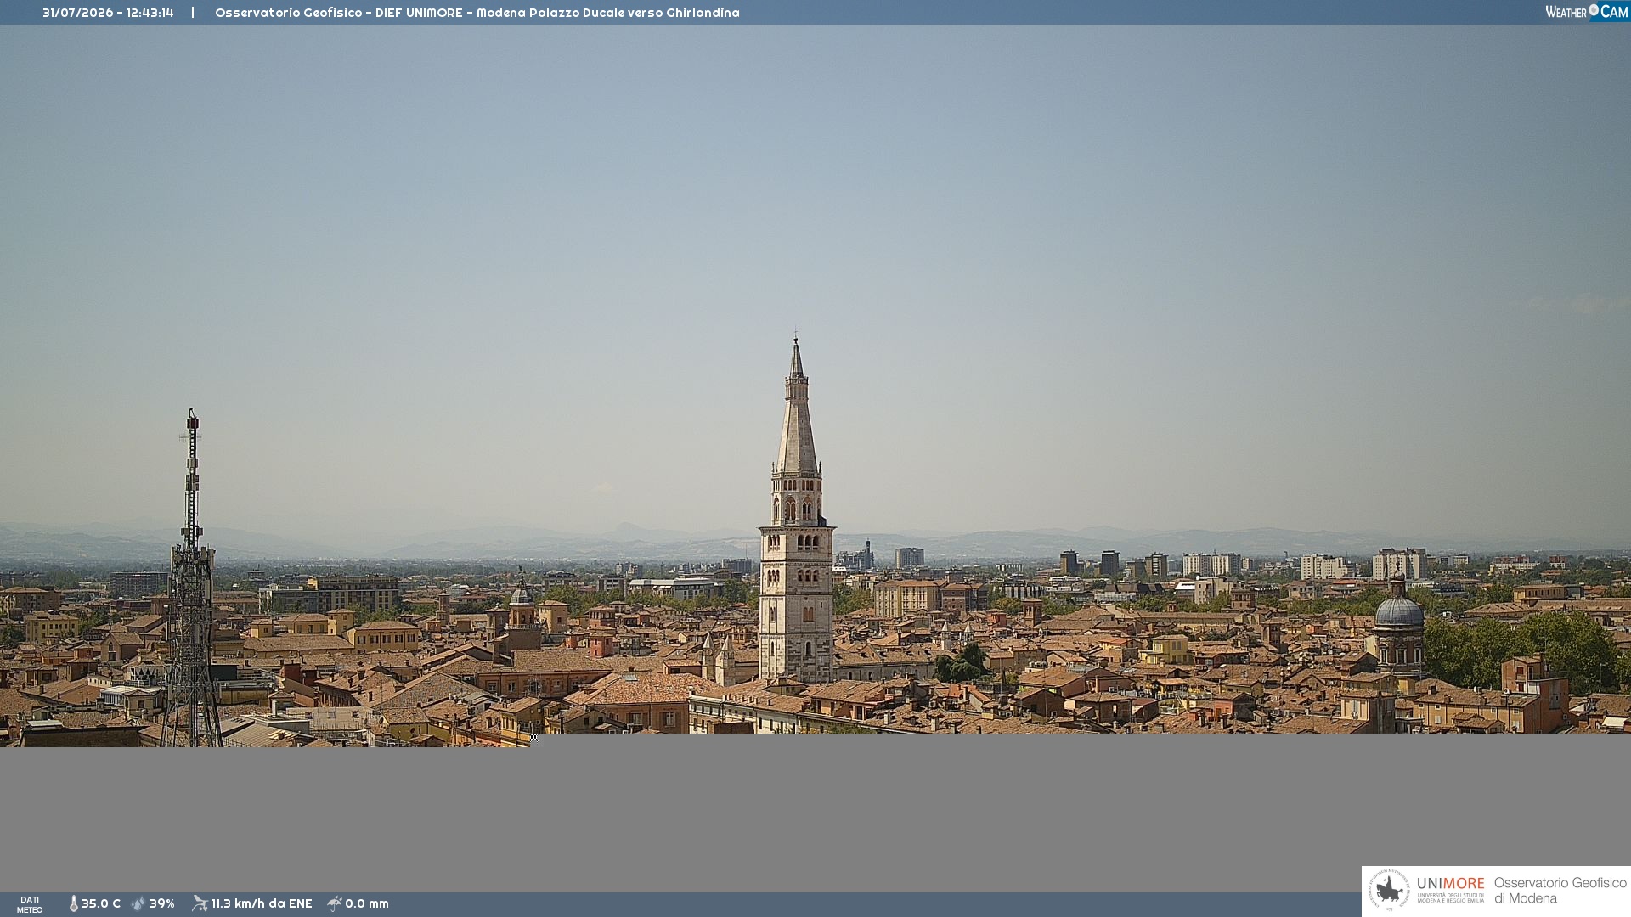The image size is (1631, 917).
Task: Click the 39% humidity value
Action: pyautogui.click(x=162, y=903)
